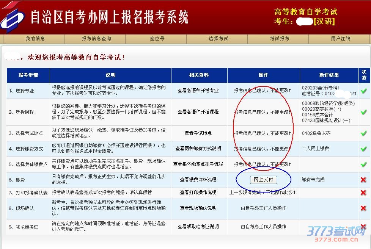This screenshot has height=249, width=371.
Task: Click 用户注销 to log out
Action: pyautogui.click(x=340, y=39)
